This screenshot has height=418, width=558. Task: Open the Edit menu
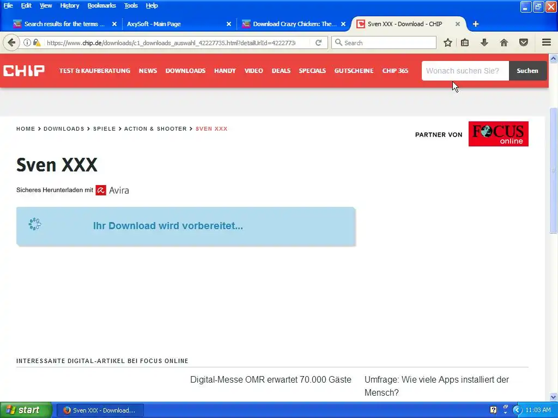(26, 5)
